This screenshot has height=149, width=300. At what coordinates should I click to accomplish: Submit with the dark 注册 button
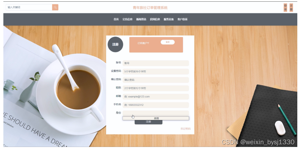tap(148, 122)
